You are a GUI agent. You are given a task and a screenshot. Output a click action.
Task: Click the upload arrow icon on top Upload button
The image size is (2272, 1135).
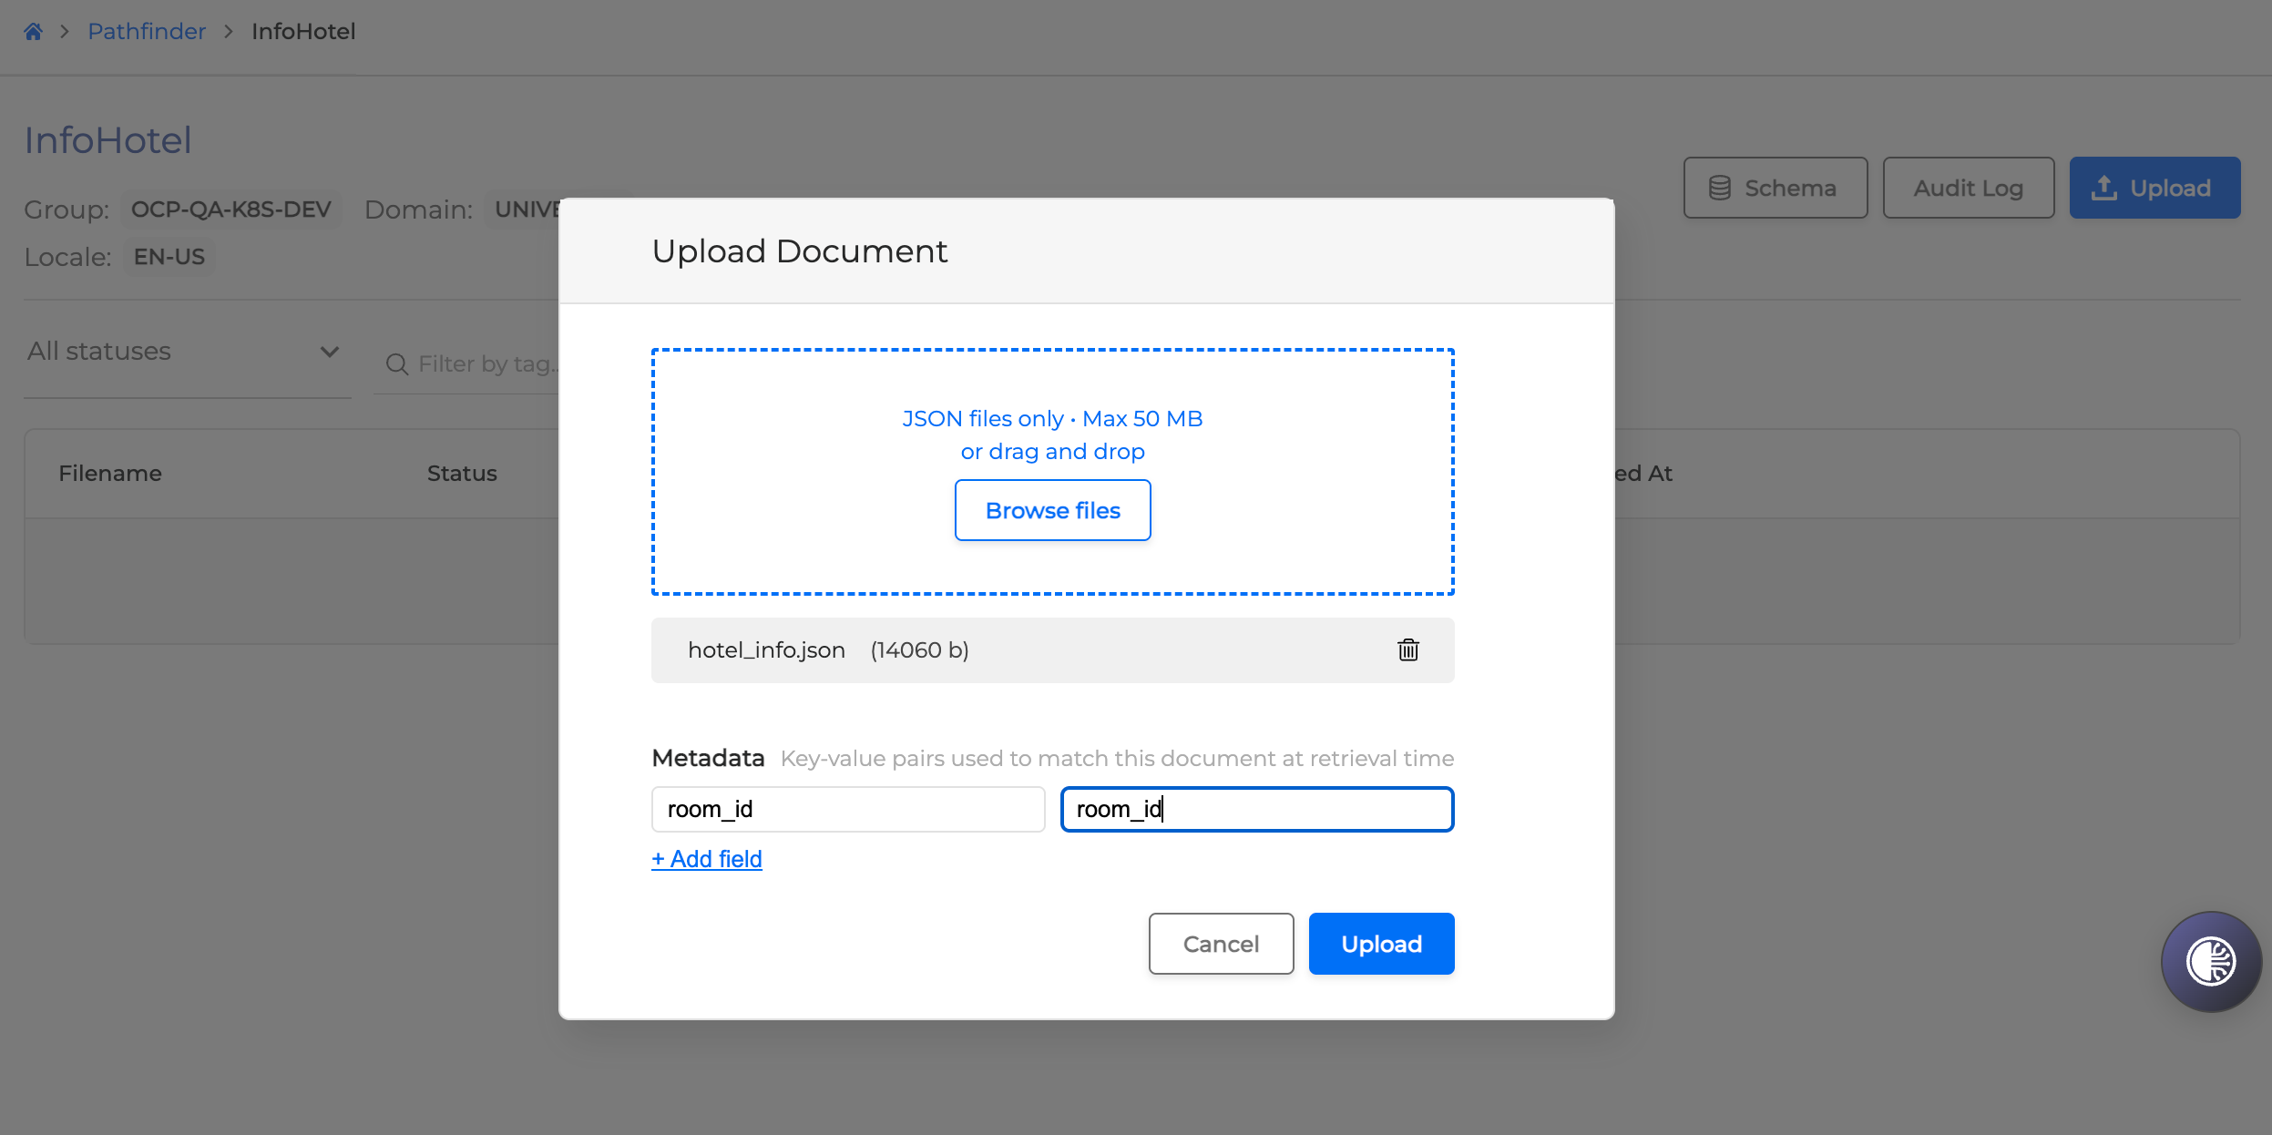click(x=2104, y=187)
